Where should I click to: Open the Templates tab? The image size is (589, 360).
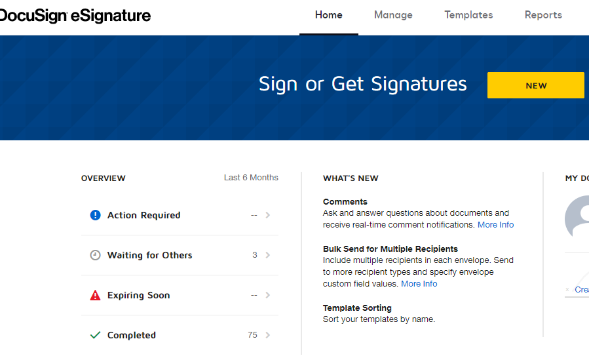click(468, 15)
